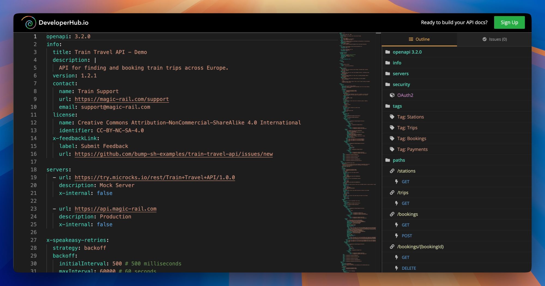Image resolution: width=545 pixels, height=286 pixels.
Task: Click the tag icon beside Tag: Payments
Action: point(392,149)
